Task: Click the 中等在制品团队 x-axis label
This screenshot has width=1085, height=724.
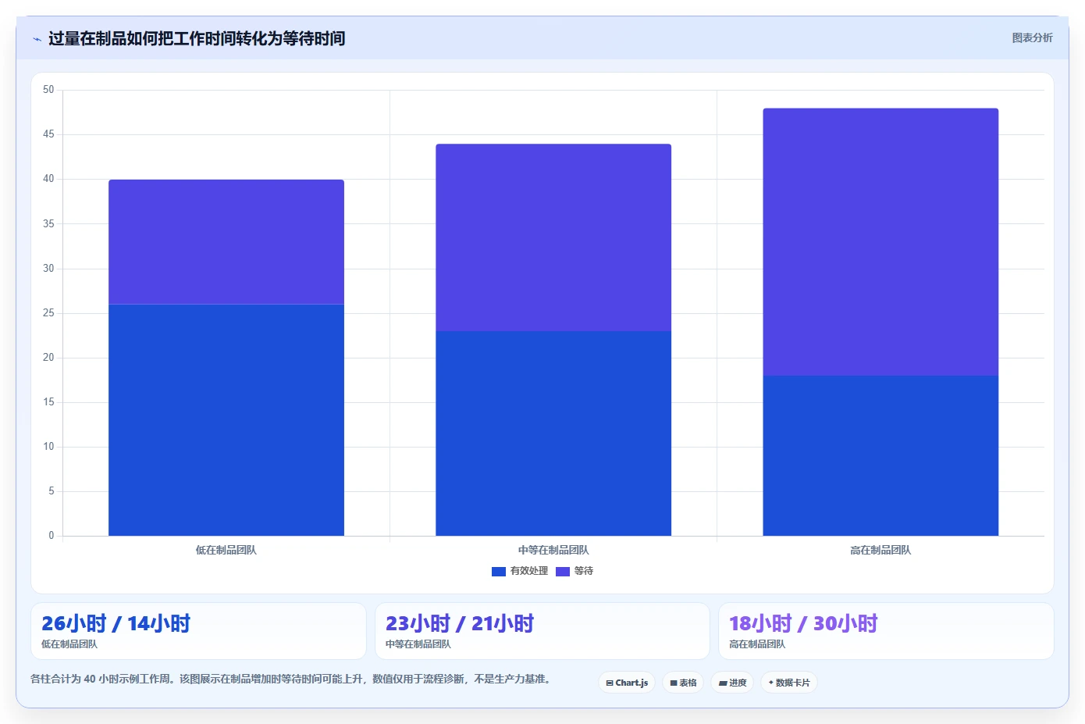Action: click(553, 550)
